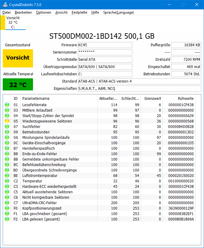Click status circle for Luftstromtemperatur
This screenshot has height=248, width=204.
point(7,175)
